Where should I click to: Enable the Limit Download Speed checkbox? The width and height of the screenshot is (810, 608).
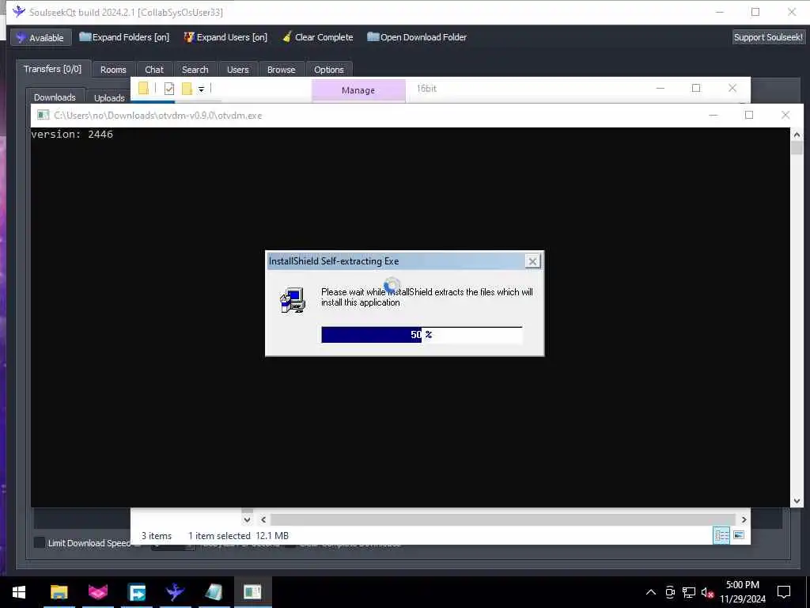click(x=40, y=542)
